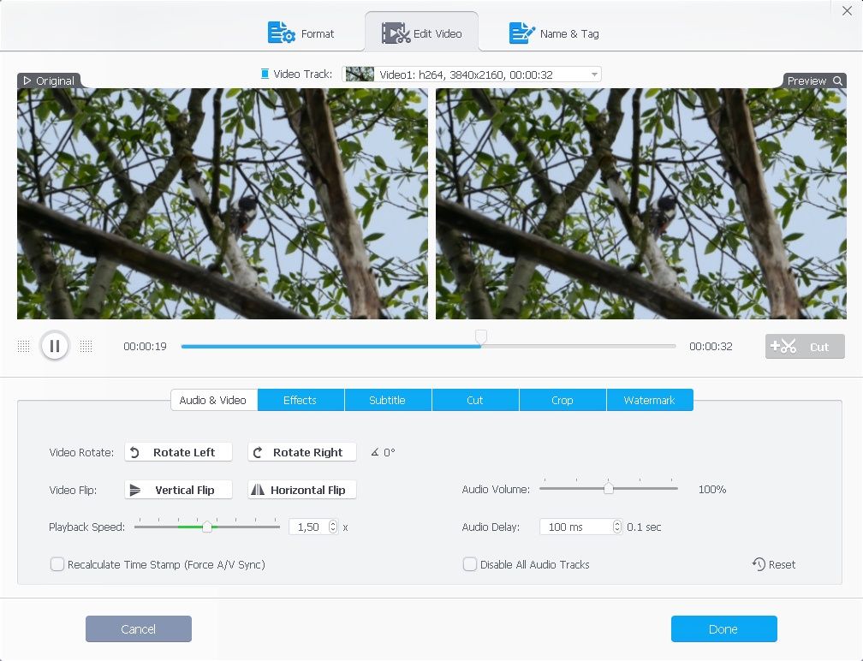This screenshot has width=863, height=661.
Task: Click the Cut button beside the timeline
Action: [x=805, y=346]
